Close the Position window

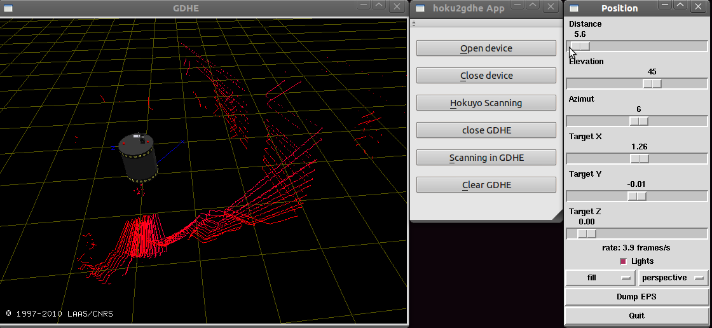pos(699,6)
